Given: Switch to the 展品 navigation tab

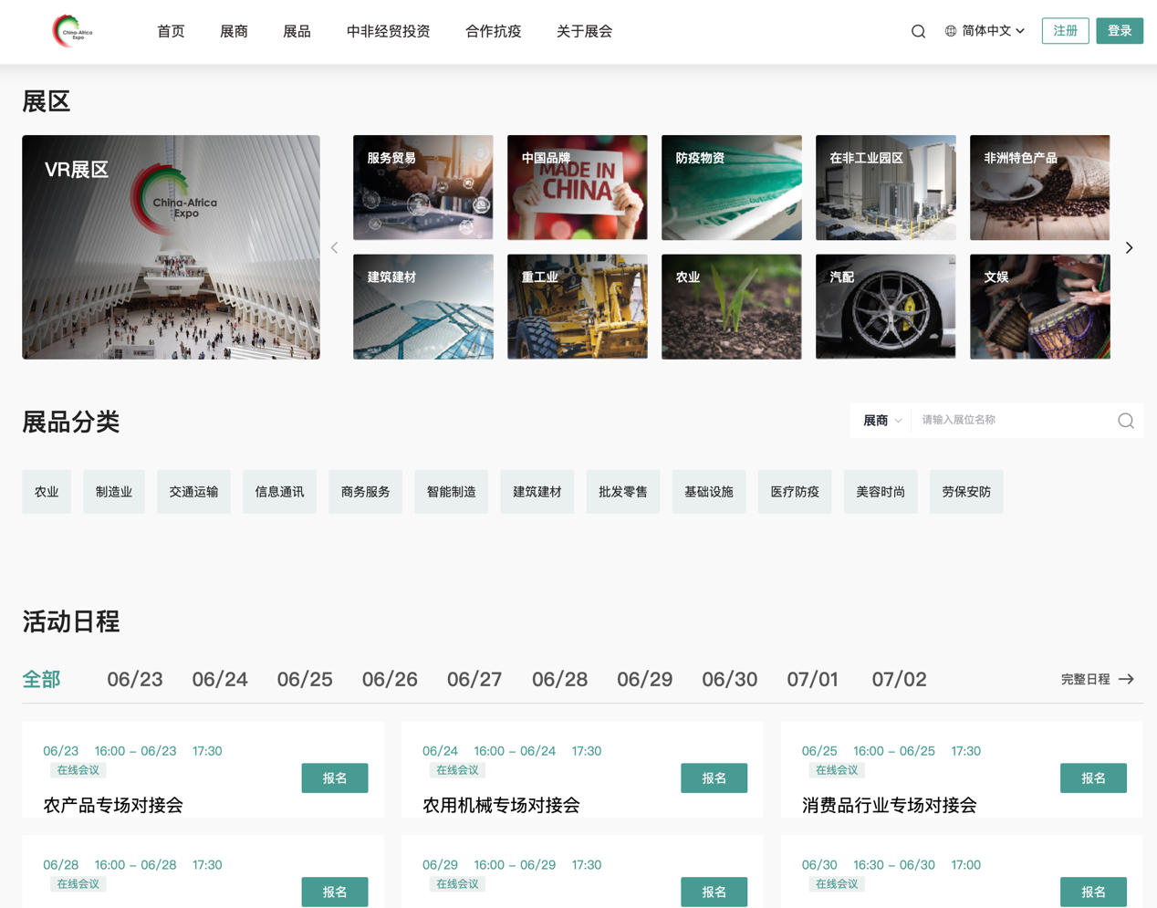Looking at the screenshot, I should (x=297, y=30).
